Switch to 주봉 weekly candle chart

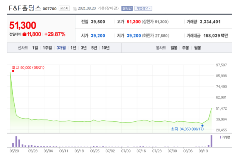coord(186,48)
